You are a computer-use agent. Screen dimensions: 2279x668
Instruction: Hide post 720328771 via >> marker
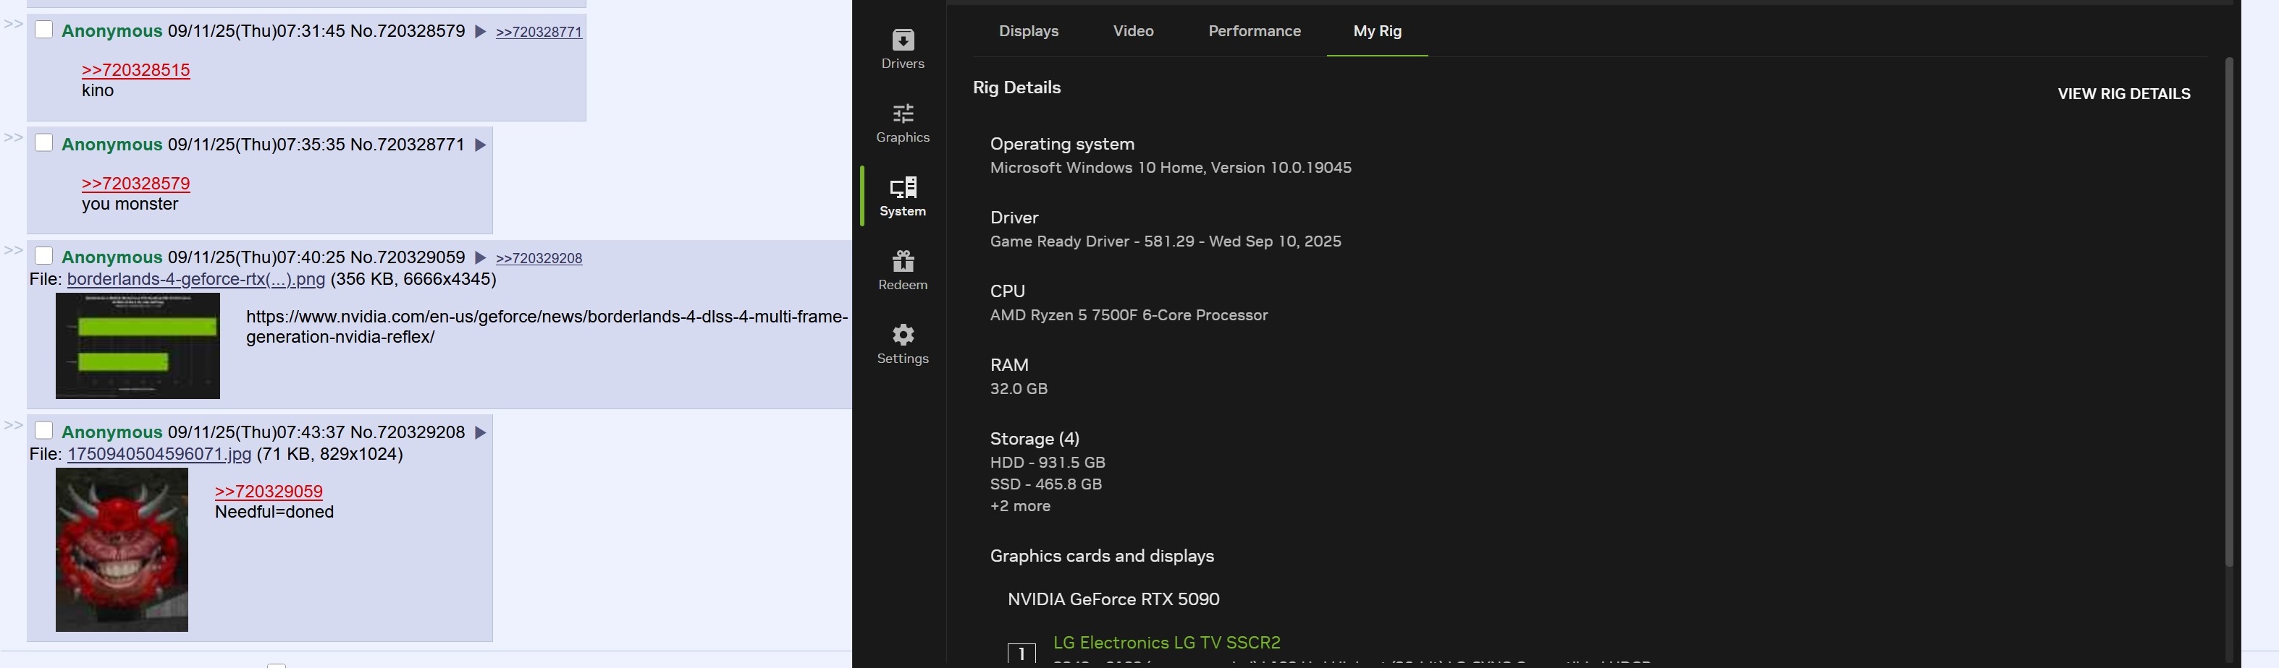click(12, 137)
